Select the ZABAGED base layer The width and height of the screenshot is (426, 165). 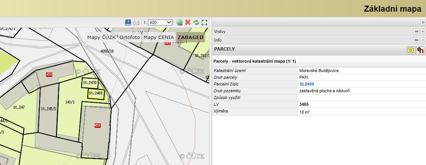(x=190, y=37)
